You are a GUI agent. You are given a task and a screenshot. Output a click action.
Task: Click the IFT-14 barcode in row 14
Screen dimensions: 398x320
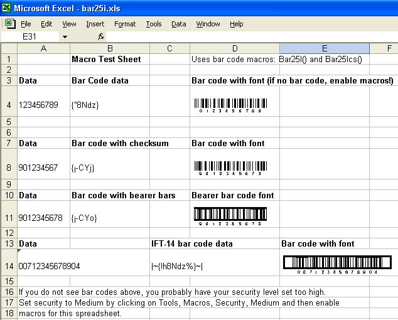(337, 264)
